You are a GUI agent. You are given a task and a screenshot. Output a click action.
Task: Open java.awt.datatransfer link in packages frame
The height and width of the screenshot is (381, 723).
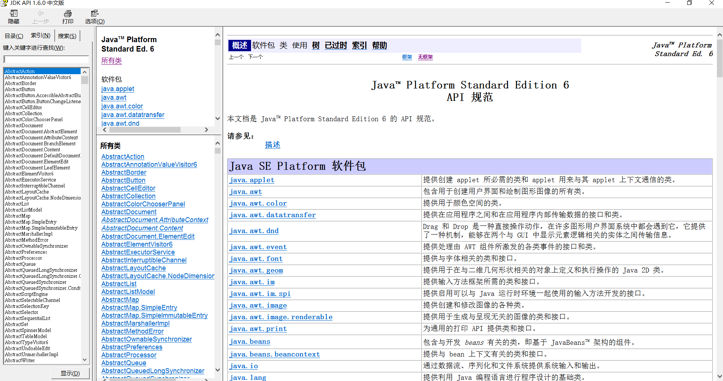coord(133,115)
